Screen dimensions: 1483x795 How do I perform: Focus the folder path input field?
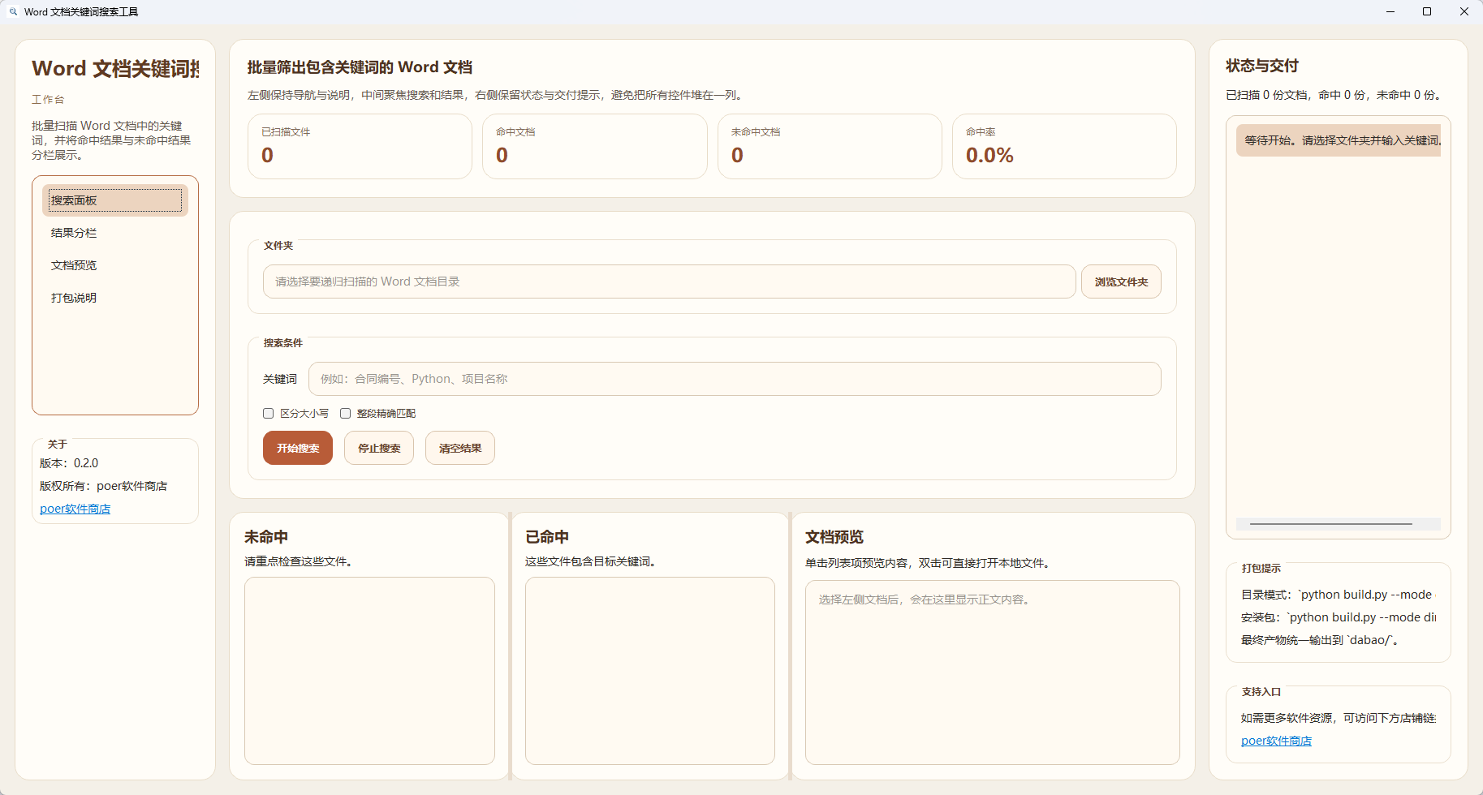pyautogui.click(x=670, y=281)
